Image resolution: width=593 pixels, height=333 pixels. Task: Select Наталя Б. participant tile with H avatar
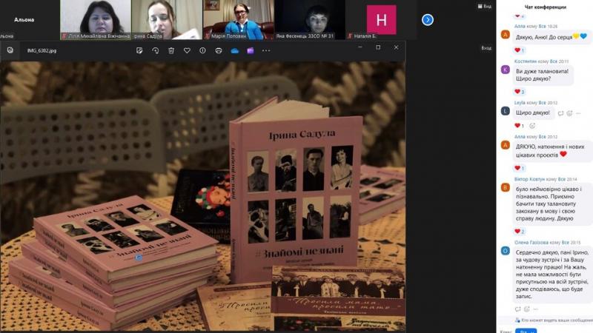(x=381, y=20)
